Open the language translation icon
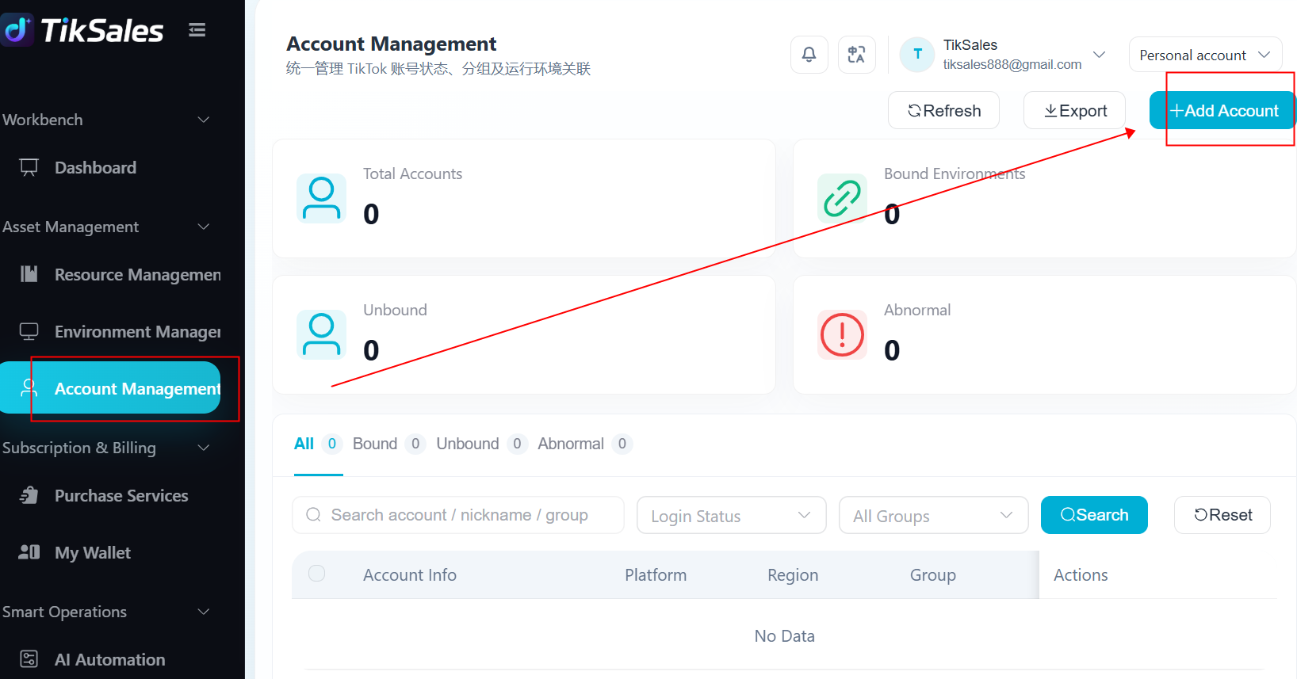The width and height of the screenshot is (1297, 679). click(x=856, y=55)
